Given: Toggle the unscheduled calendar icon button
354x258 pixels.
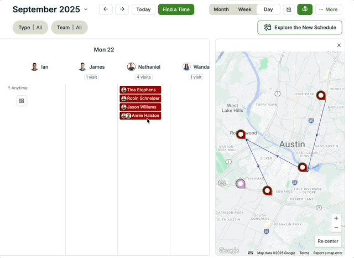Looking at the screenshot, I should coord(288,9).
